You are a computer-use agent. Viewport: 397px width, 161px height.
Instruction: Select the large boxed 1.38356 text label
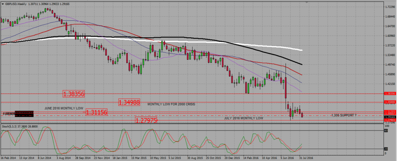(x=73, y=94)
